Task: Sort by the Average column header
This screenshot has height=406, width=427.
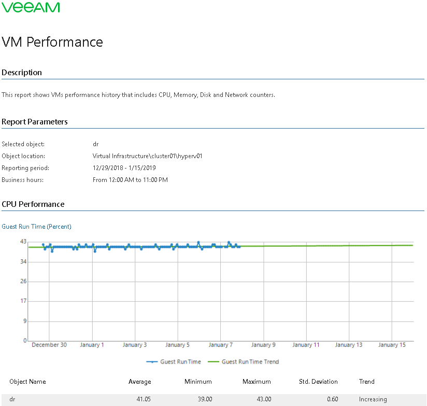Action: point(140,382)
